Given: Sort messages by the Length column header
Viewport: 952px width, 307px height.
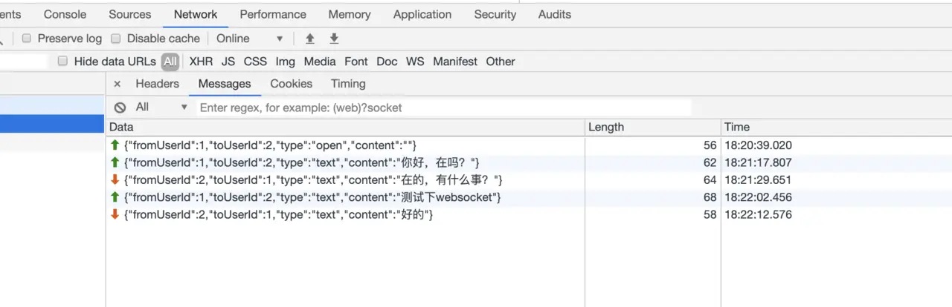Looking at the screenshot, I should [x=606, y=127].
